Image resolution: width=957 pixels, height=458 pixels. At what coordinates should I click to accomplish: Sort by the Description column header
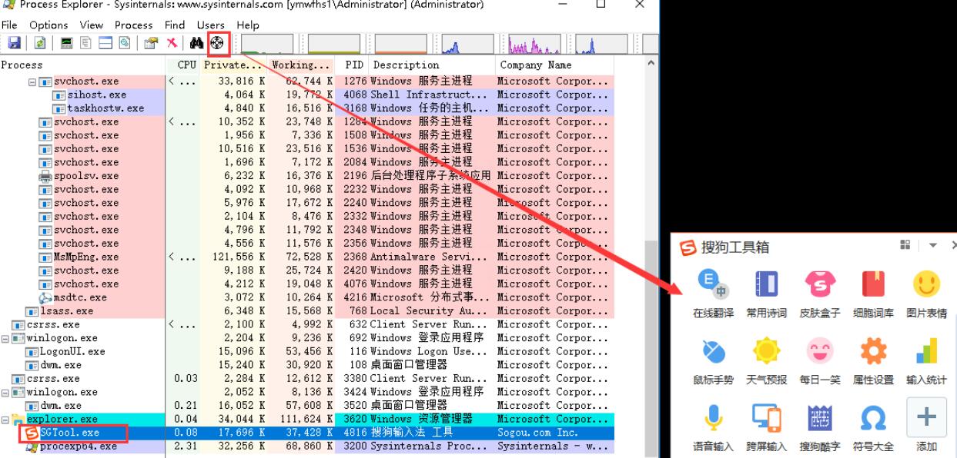coord(431,65)
